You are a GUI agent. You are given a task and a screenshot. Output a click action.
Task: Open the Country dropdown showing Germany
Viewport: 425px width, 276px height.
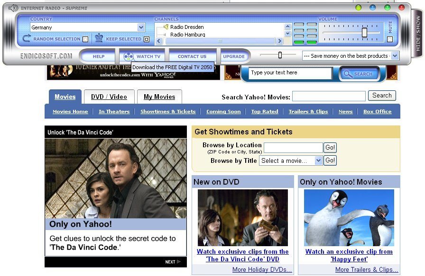[141, 27]
